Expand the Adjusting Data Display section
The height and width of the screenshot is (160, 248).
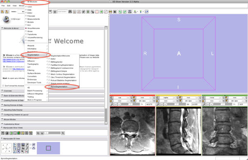[x=52, y=110]
